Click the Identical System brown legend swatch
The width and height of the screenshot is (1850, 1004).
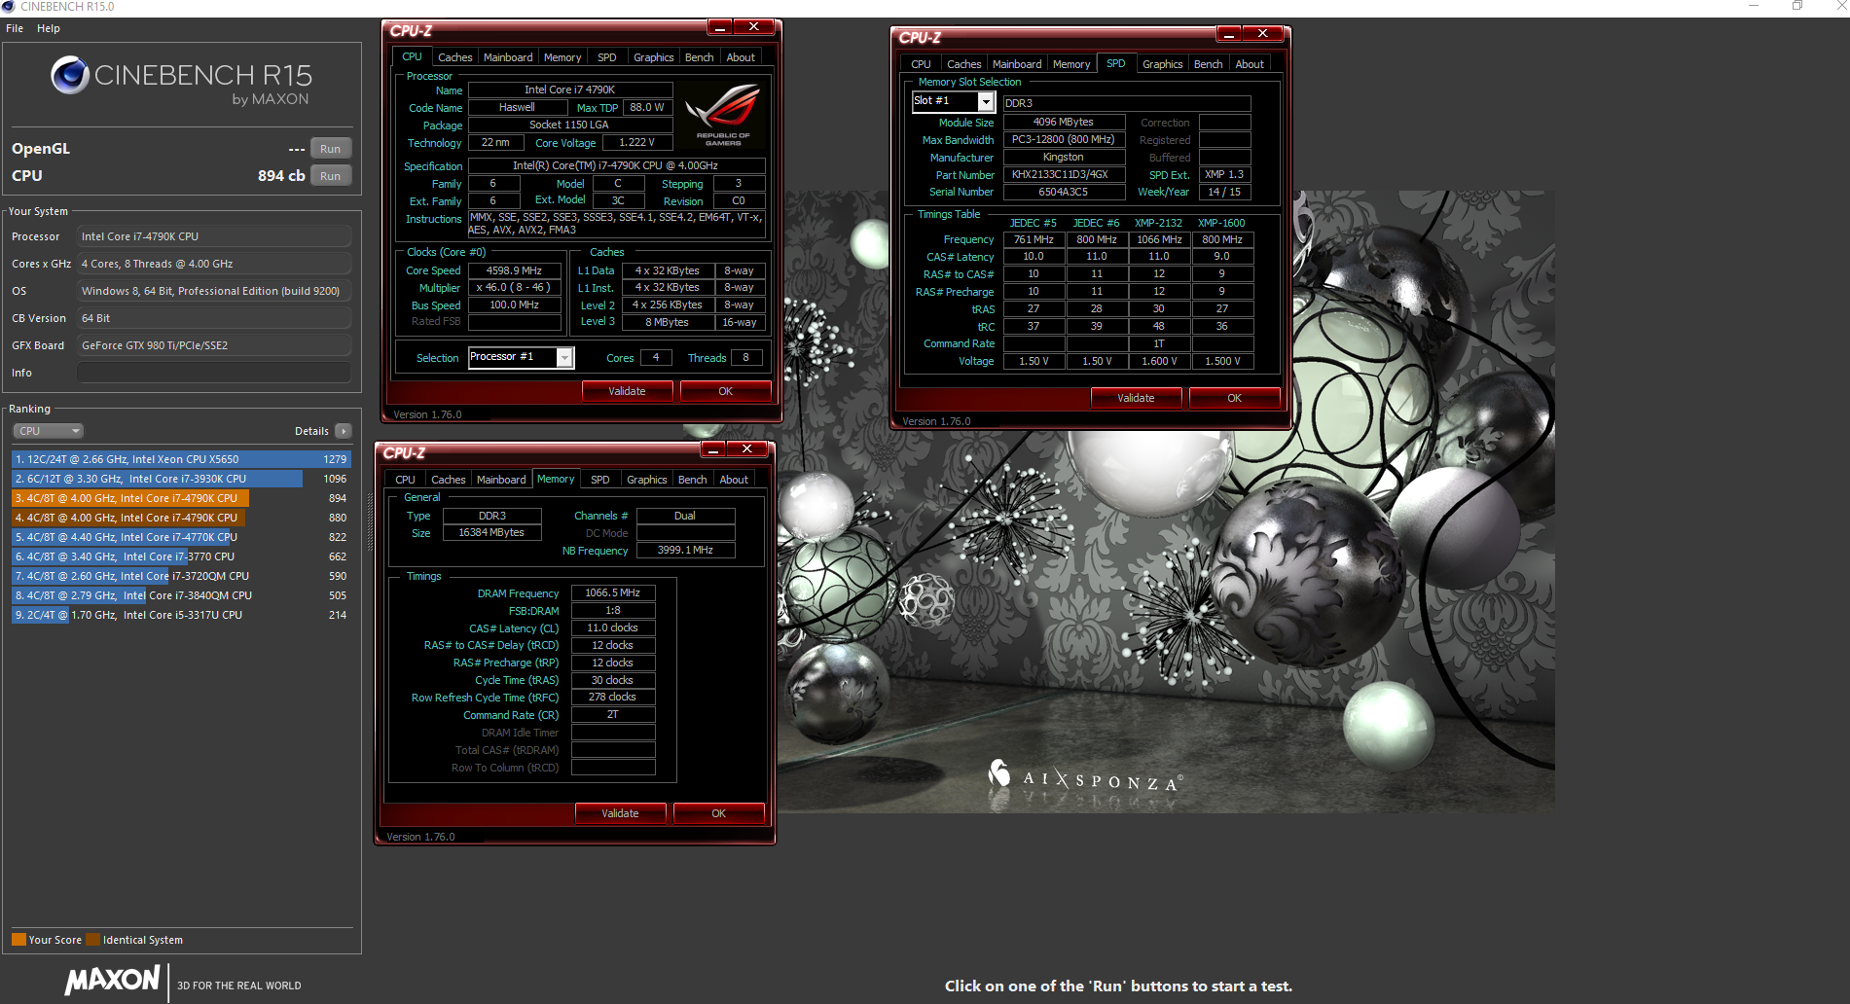click(92, 940)
